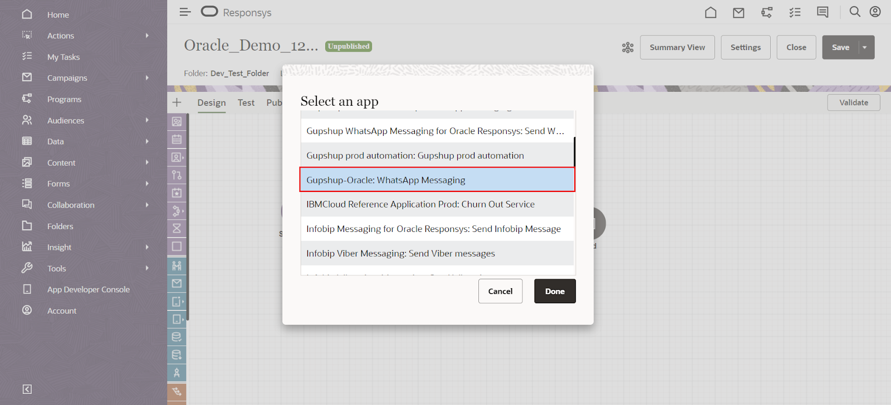The height and width of the screenshot is (405, 891).
Task: Select the starred calendar event palette icon
Action: pos(177,192)
